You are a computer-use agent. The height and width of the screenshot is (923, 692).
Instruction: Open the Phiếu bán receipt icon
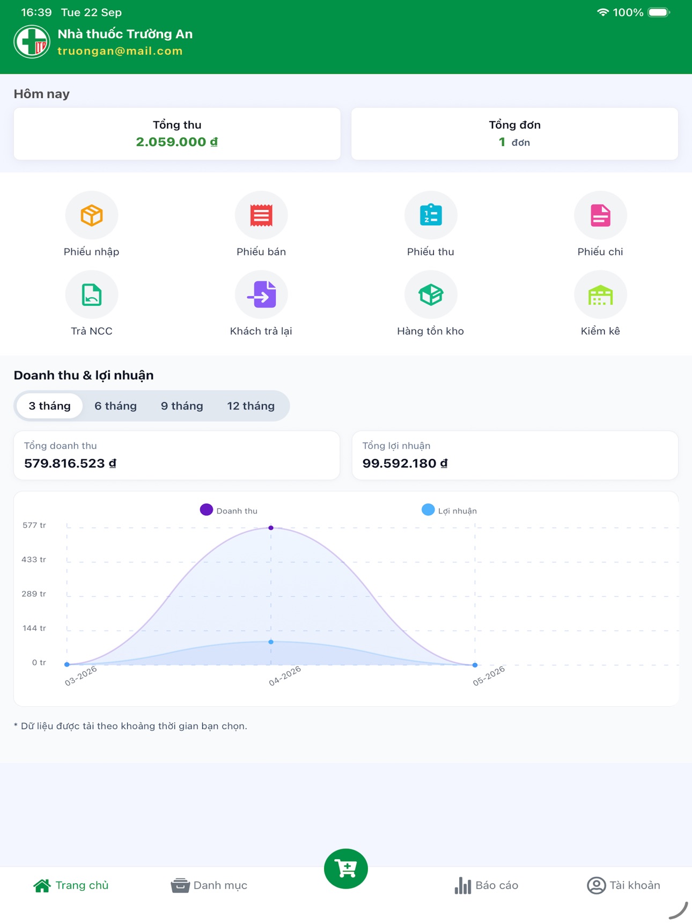click(x=261, y=215)
